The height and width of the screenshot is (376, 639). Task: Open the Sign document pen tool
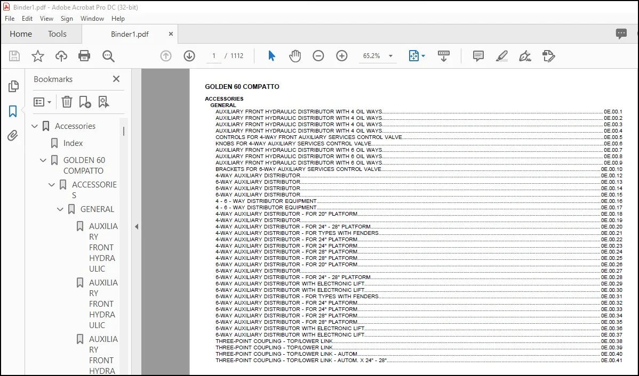(x=525, y=56)
